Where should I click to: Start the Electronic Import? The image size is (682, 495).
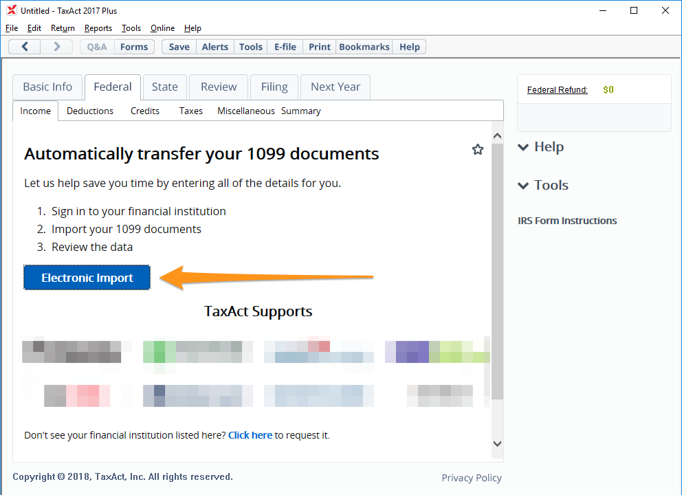pos(87,278)
